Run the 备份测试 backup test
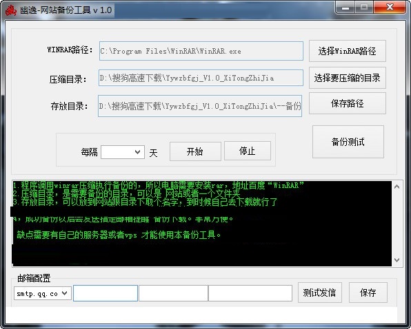The height and width of the screenshot is (329, 411). 348,142
